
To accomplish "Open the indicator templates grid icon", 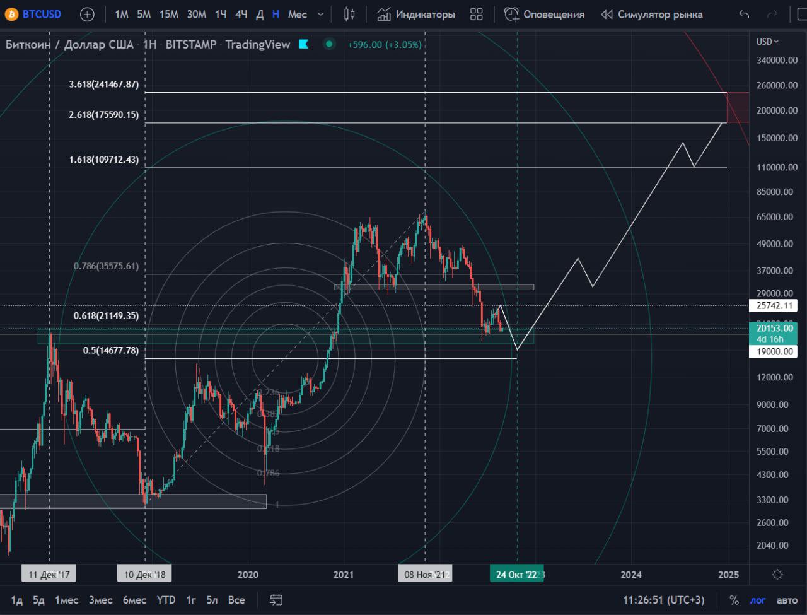I will click(x=477, y=14).
